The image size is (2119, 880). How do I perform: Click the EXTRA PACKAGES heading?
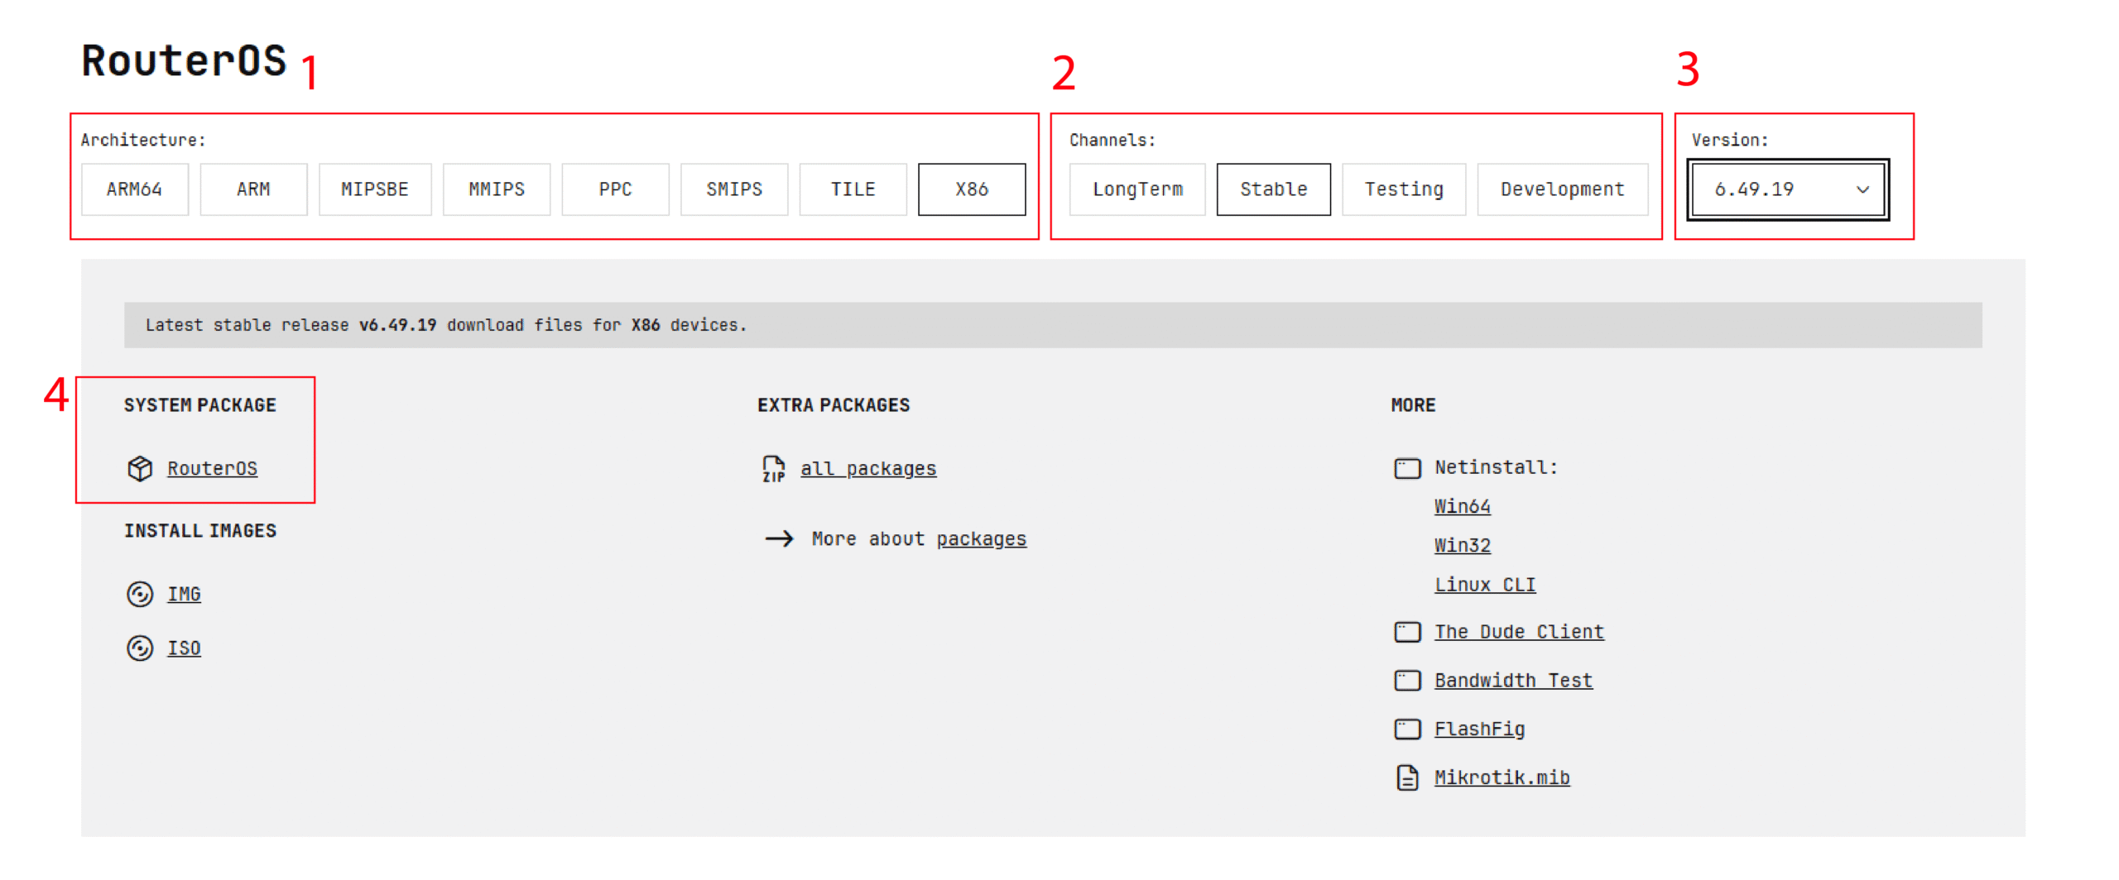tap(834, 405)
